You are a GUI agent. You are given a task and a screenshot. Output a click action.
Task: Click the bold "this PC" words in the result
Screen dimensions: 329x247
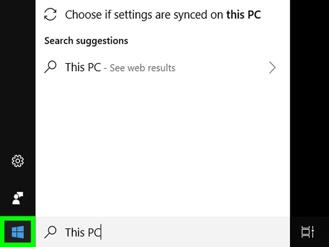pos(243,15)
